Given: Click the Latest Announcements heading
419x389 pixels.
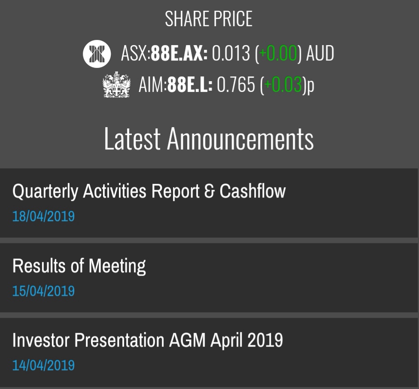Looking at the screenshot, I should point(209,139).
